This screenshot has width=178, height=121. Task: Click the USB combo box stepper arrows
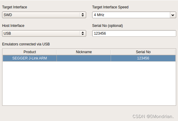pos(83,33)
